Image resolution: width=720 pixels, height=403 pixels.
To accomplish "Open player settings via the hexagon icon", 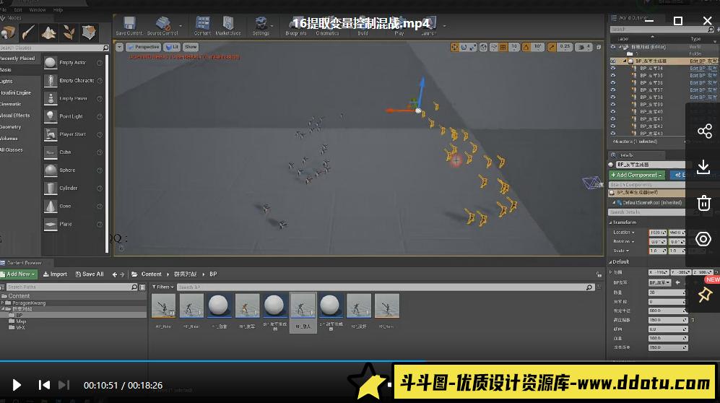I will pyautogui.click(x=703, y=239).
